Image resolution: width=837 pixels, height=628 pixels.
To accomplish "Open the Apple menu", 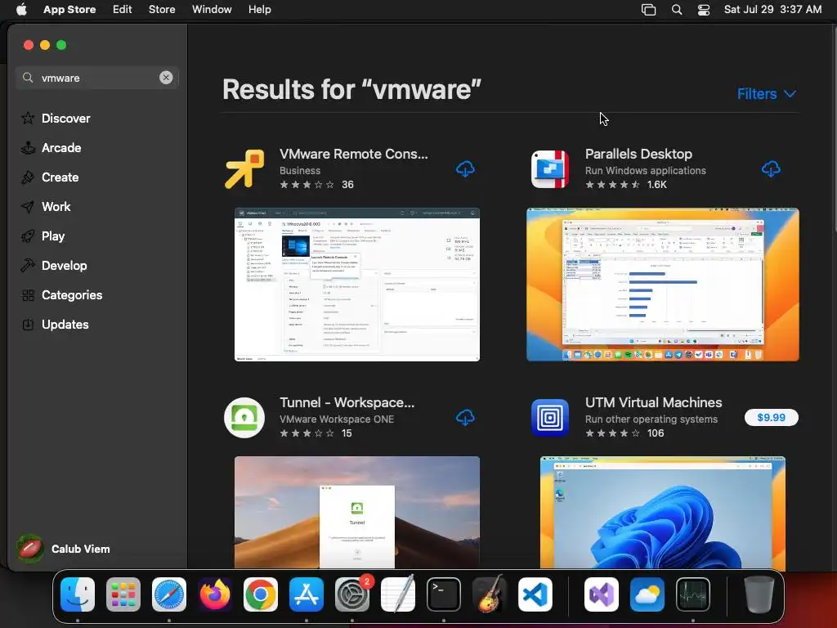I will coord(21,10).
